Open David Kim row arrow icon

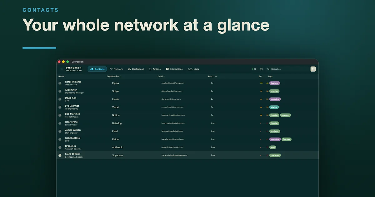click(x=60, y=99)
